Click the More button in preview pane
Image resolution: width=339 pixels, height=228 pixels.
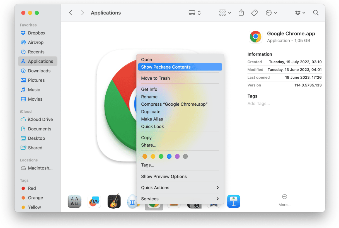tap(284, 200)
